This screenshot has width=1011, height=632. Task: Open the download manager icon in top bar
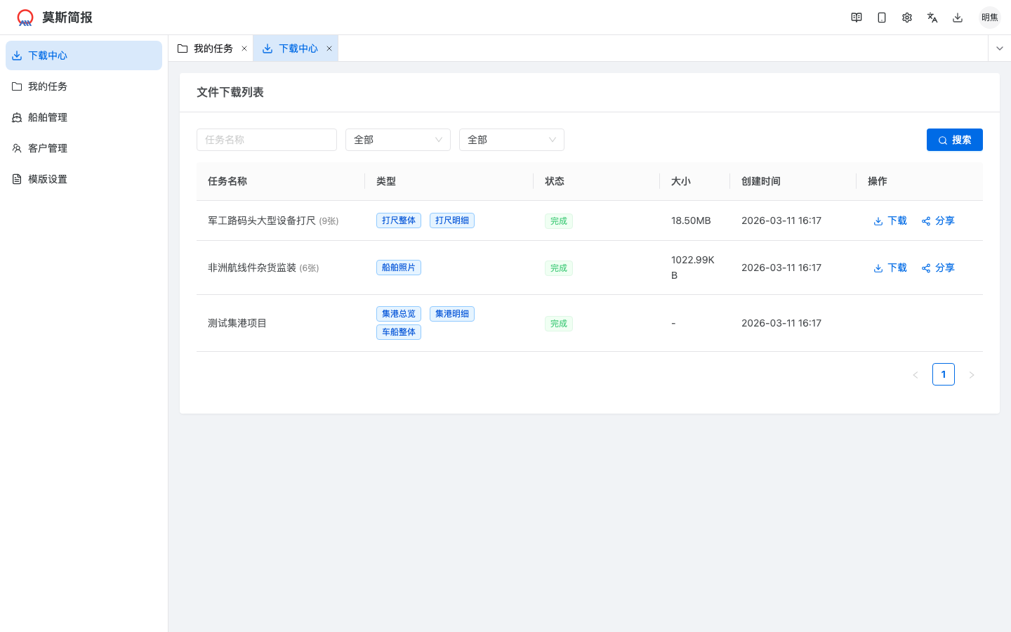coord(957,17)
